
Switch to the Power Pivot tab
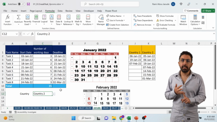coord(111,11)
